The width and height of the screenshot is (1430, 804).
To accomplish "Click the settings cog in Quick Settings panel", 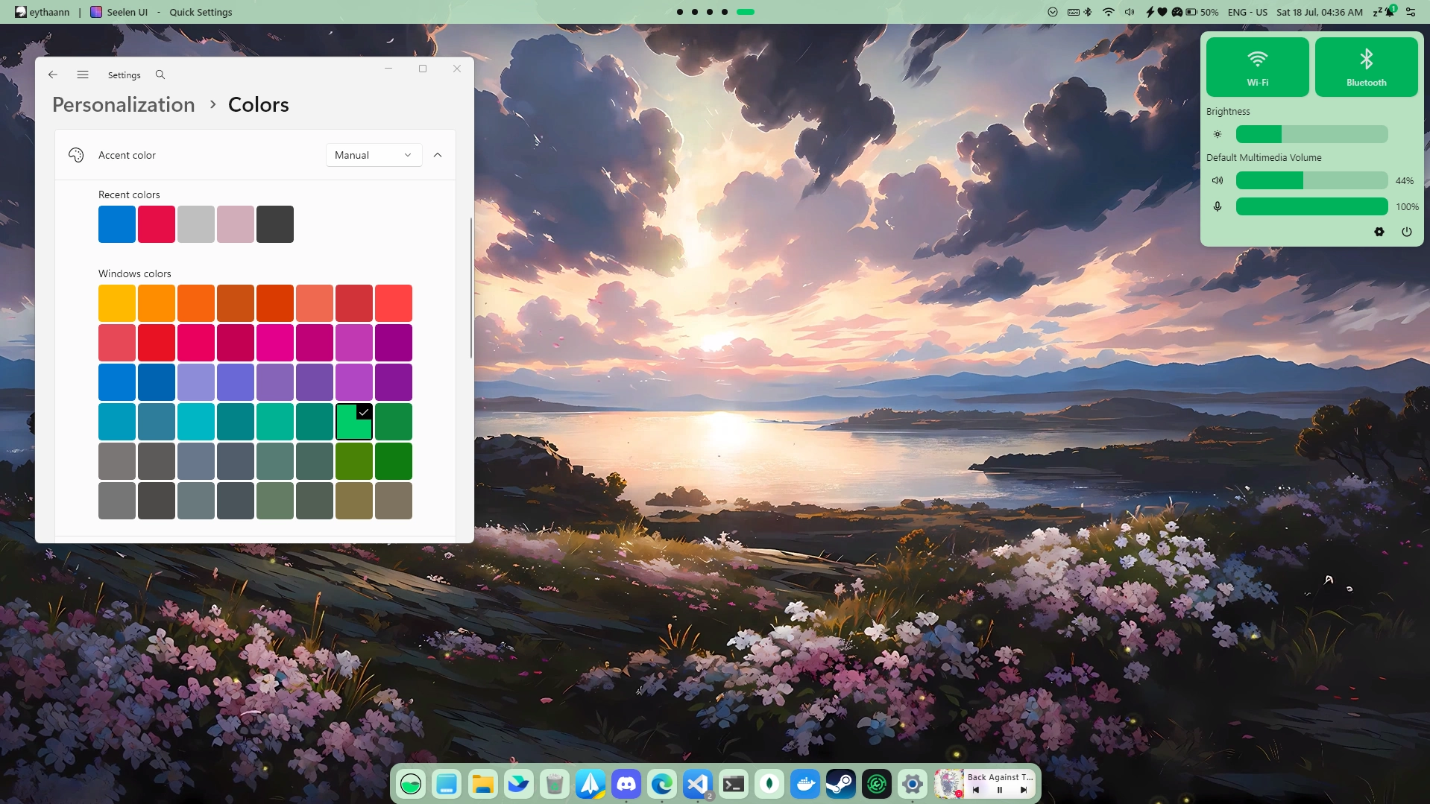I will pos(1379,232).
